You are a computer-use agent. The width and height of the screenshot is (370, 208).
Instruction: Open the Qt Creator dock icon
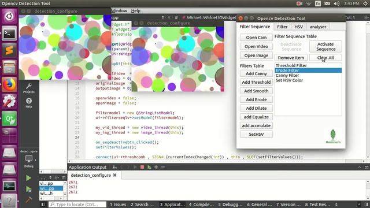pyautogui.click(x=9, y=118)
